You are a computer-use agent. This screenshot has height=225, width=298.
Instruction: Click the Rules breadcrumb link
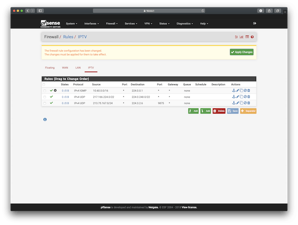pyautogui.click(x=68, y=37)
